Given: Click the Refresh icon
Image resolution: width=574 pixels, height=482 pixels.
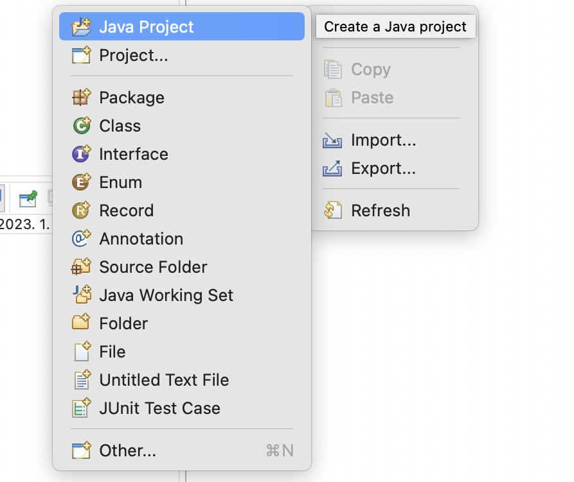Looking at the screenshot, I should pos(333,211).
